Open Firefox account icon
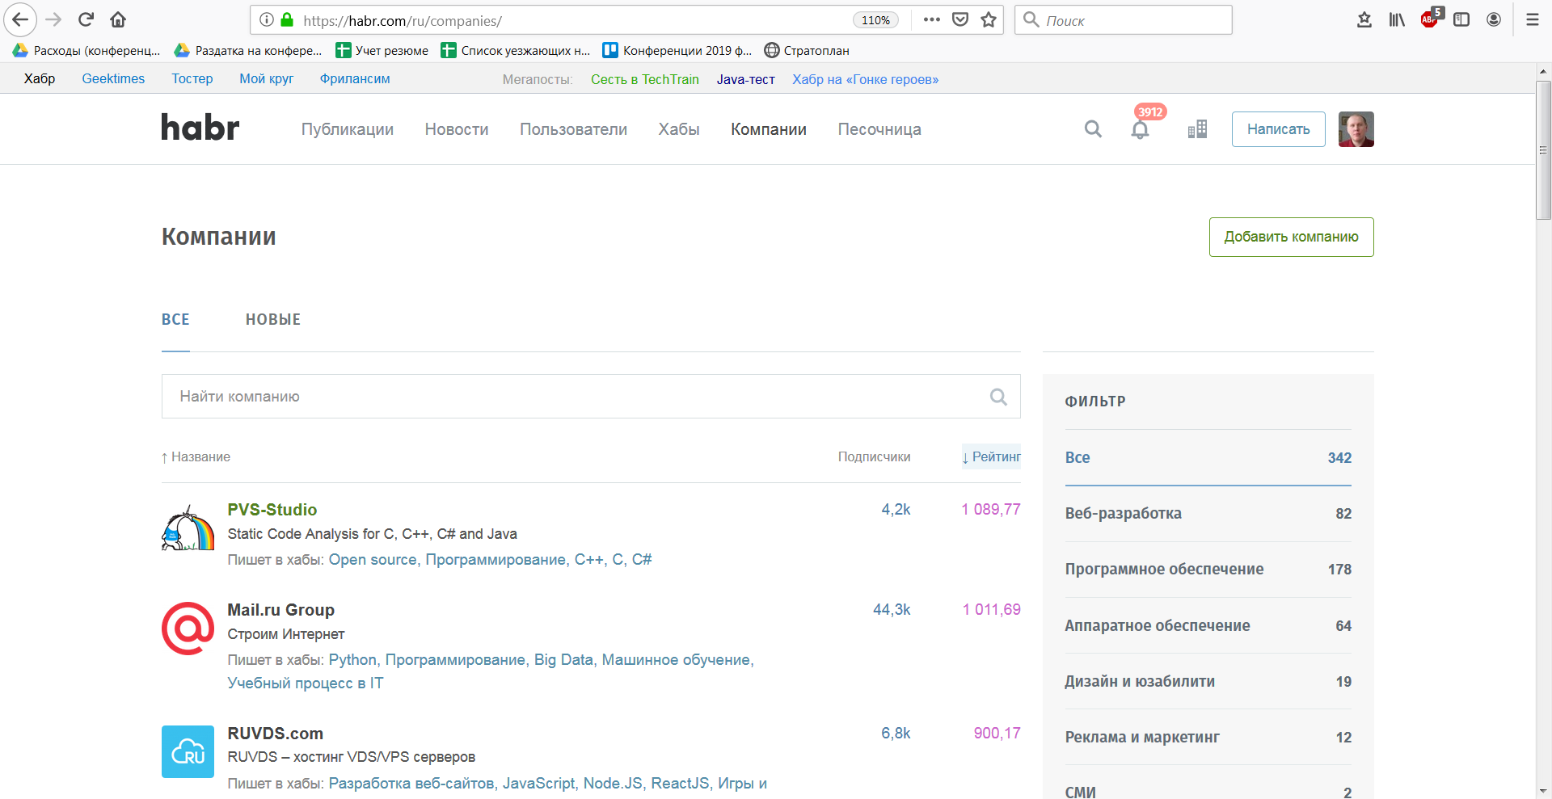The width and height of the screenshot is (1552, 799). (x=1494, y=20)
